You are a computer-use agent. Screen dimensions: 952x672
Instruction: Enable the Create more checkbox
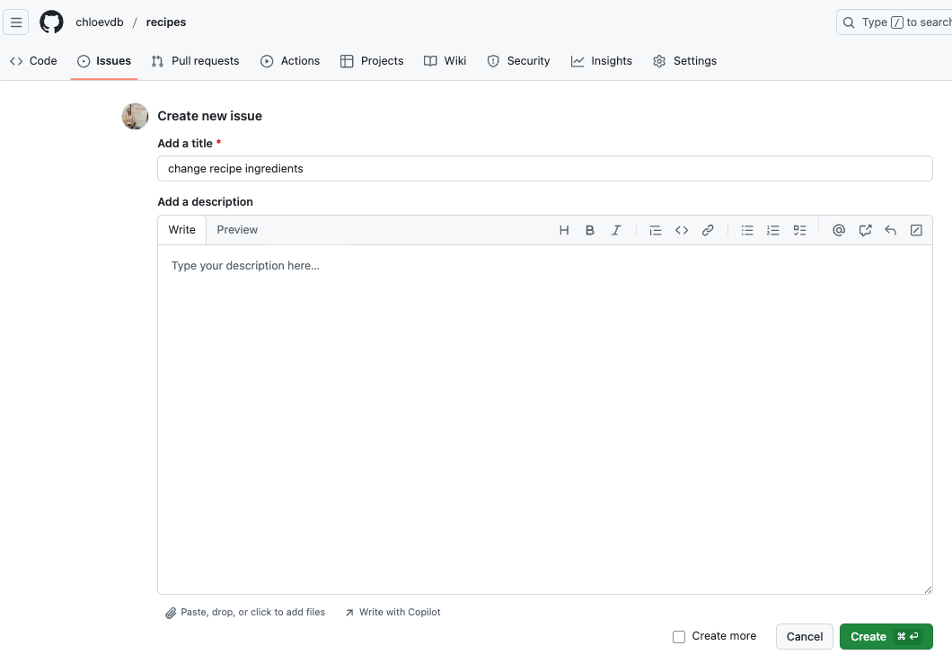[679, 637]
